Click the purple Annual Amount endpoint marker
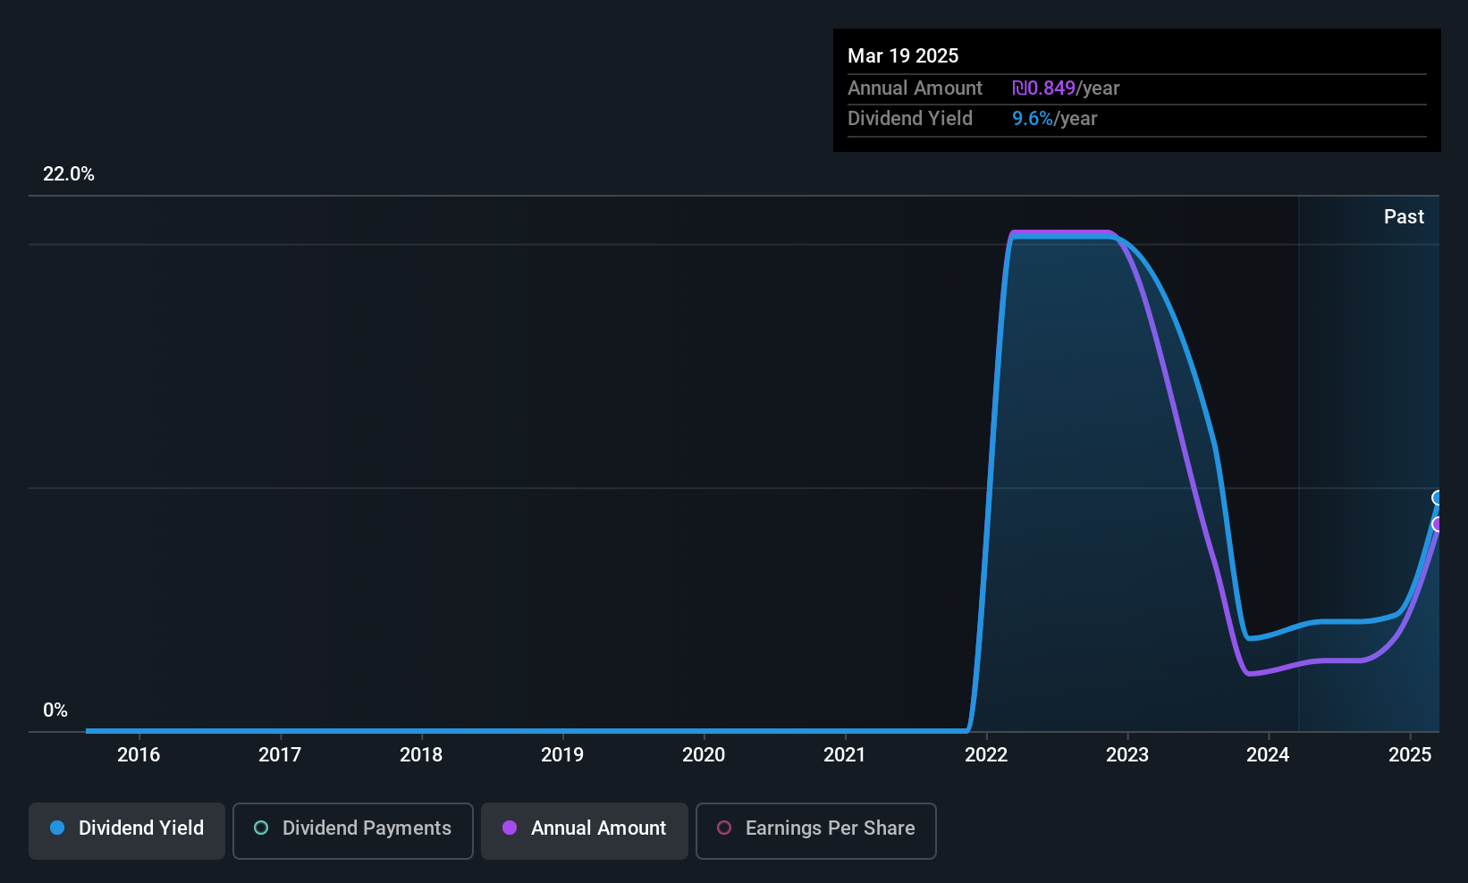The width and height of the screenshot is (1468, 883). (1438, 525)
